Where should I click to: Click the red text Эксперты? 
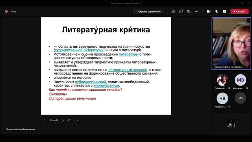58,94
